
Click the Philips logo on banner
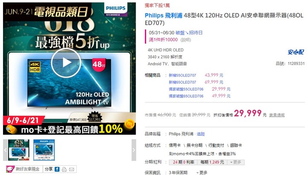pyautogui.click(x=116, y=9)
